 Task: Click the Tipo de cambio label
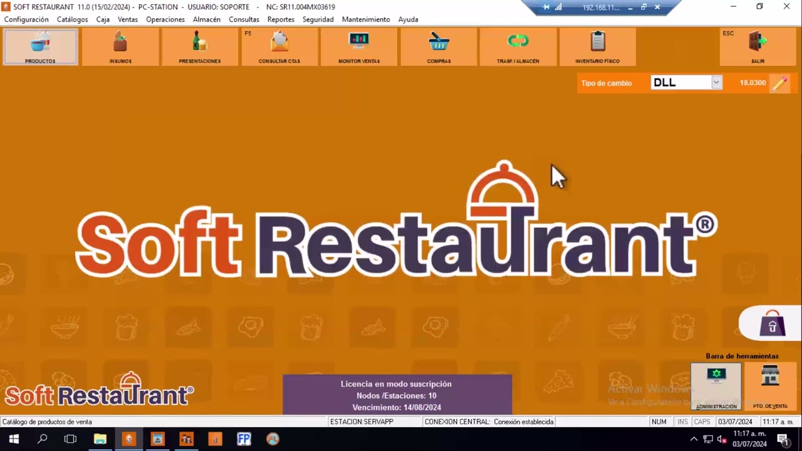(x=607, y=83)
